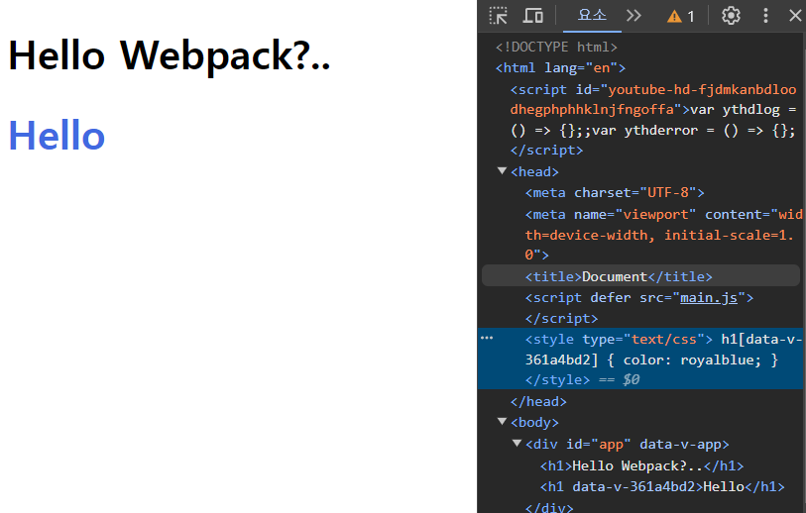This screenshot has height=513, width=806.
Task: Select the h1 Hello Webpack?.. node
Action: click(641, 465)
